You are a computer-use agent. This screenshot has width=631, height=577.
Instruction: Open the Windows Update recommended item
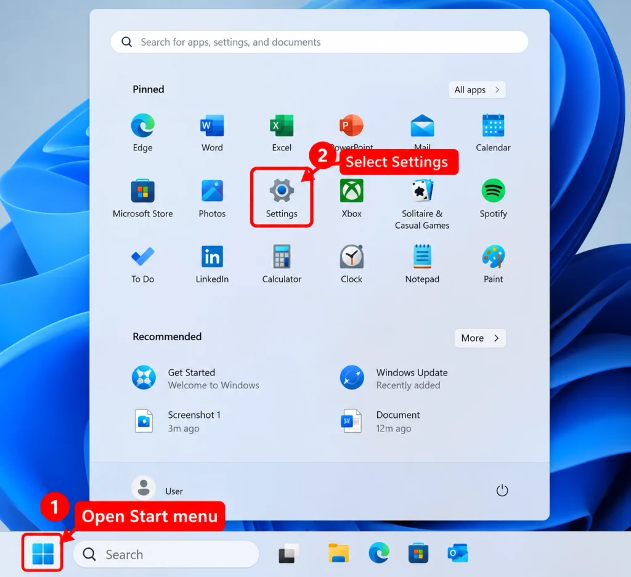394,379
